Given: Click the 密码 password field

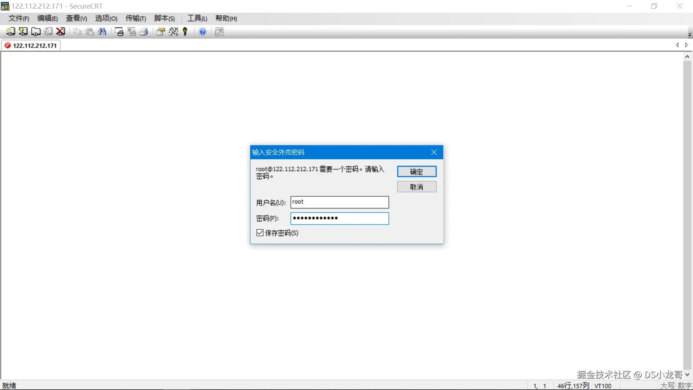Looking at the screenshot, I should 339,218.
